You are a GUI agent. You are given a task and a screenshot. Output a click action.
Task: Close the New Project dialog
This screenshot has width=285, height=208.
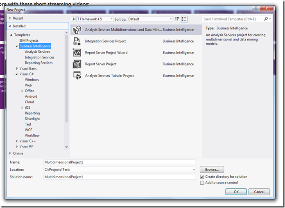pyautogui.click(x=267, y=8)
